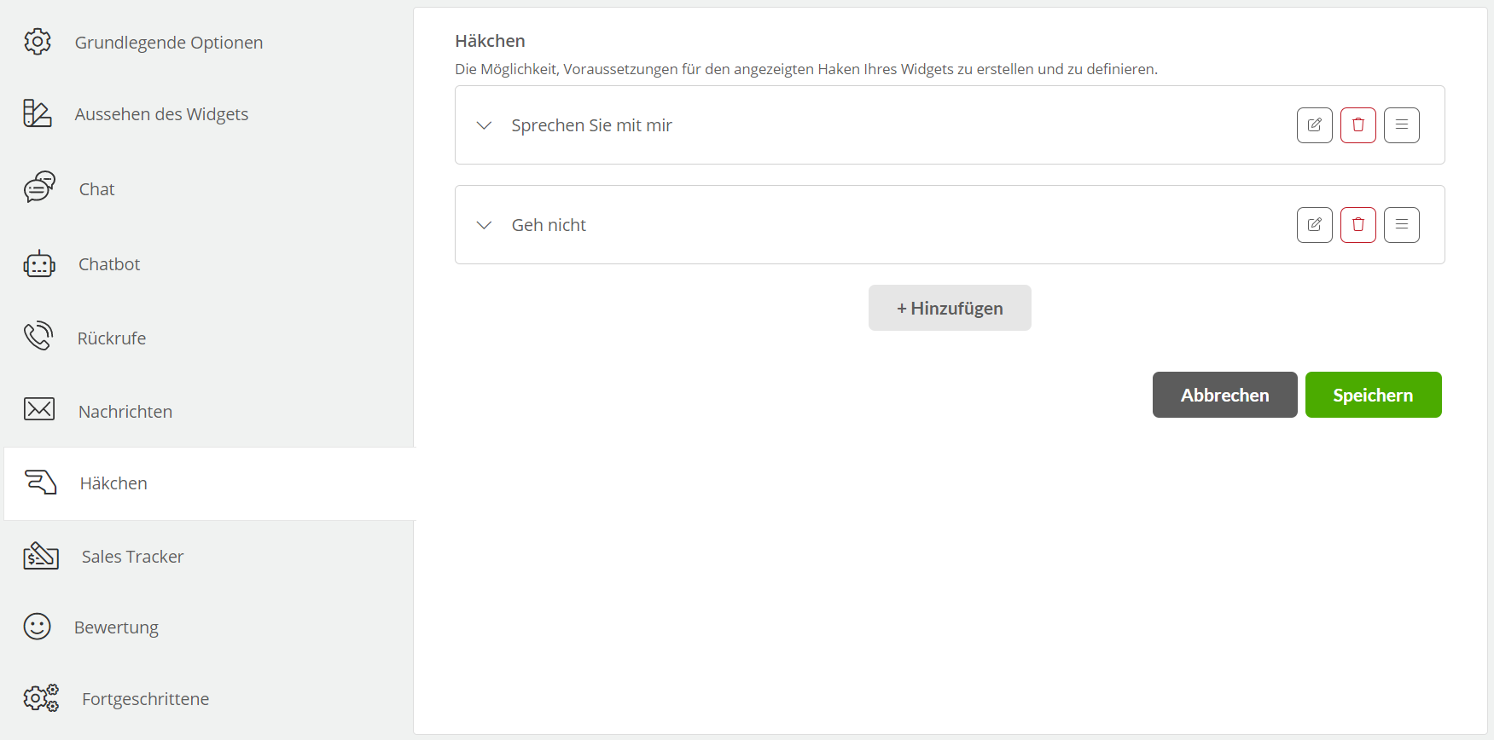Click the speech bubbles Chat icon

39,187
